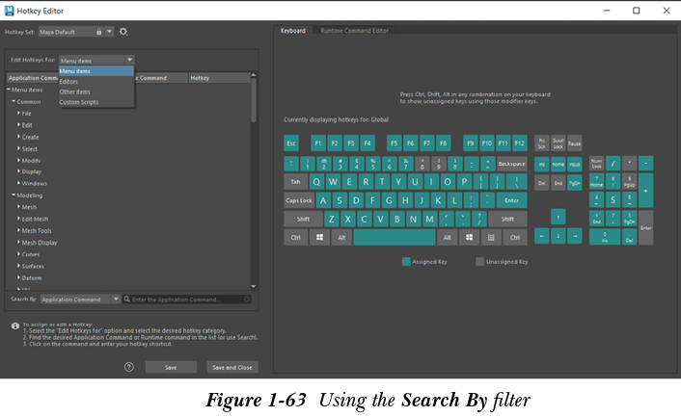Click the help question mark icon
The height and width of the screenshot is (417, 681).
129,367
